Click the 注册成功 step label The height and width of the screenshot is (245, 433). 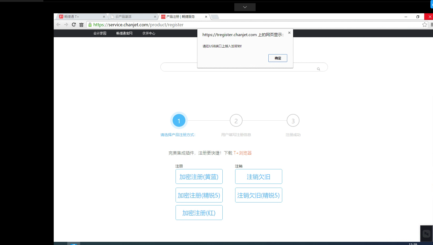293,135
